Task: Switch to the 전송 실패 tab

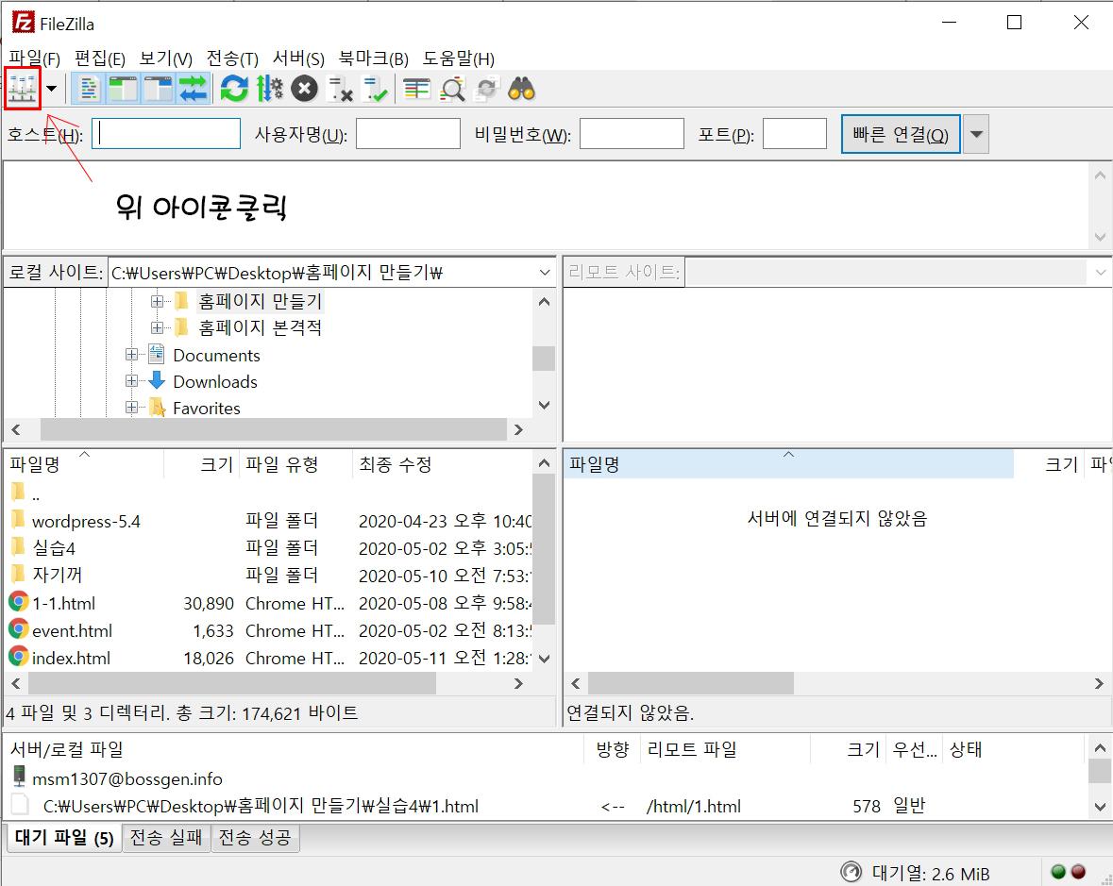Action: (x=166, y=838)
